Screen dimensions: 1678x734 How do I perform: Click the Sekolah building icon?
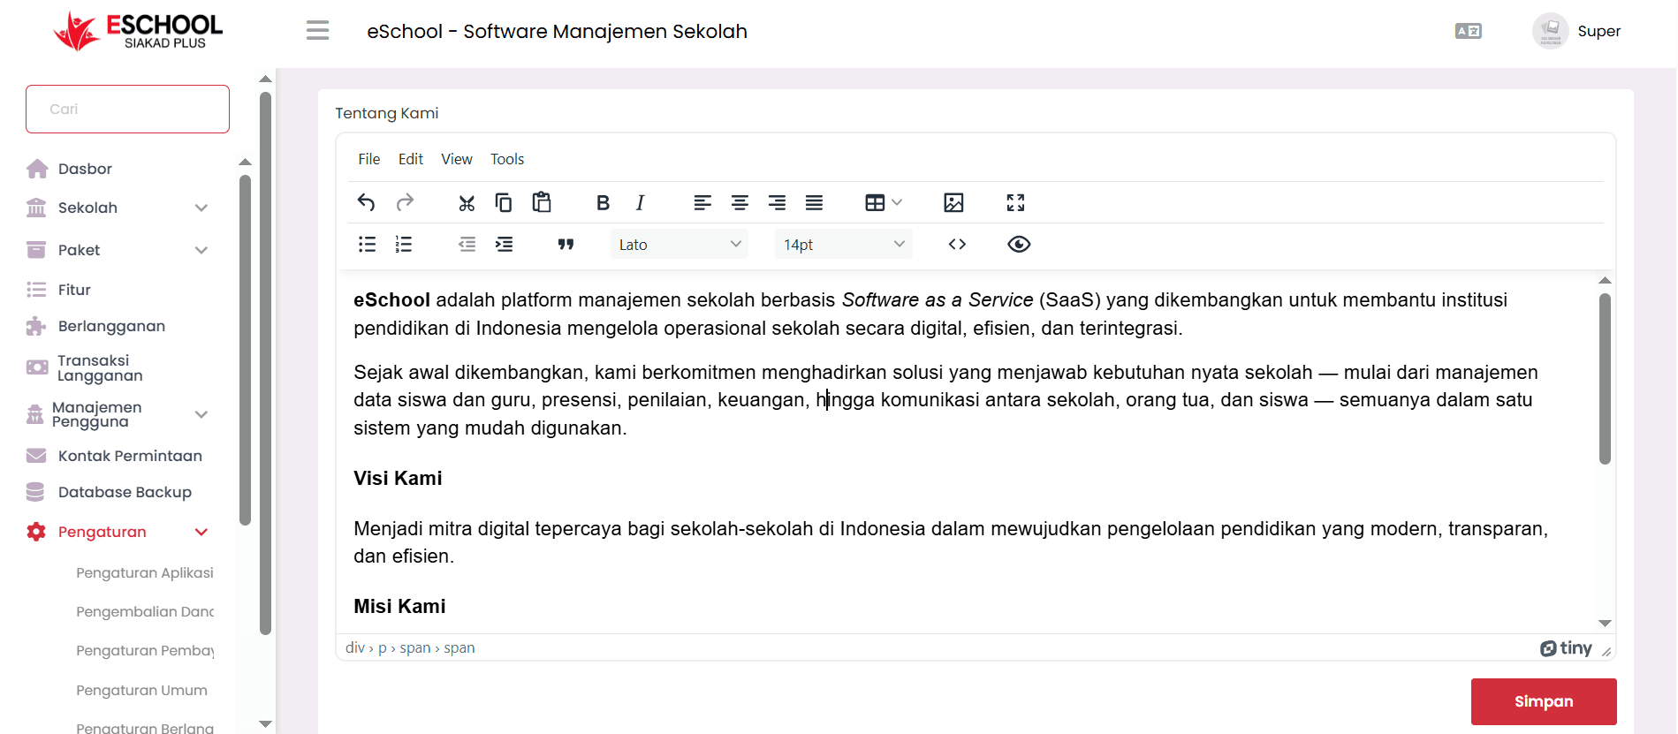[36, 208]
